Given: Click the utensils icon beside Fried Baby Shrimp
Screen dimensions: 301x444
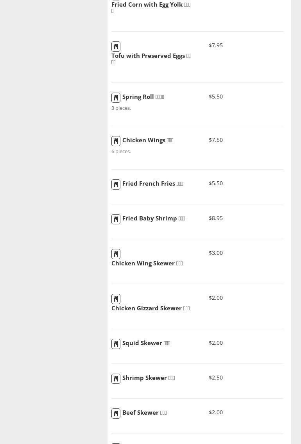Looking at the screenshot, I should 116,219.
